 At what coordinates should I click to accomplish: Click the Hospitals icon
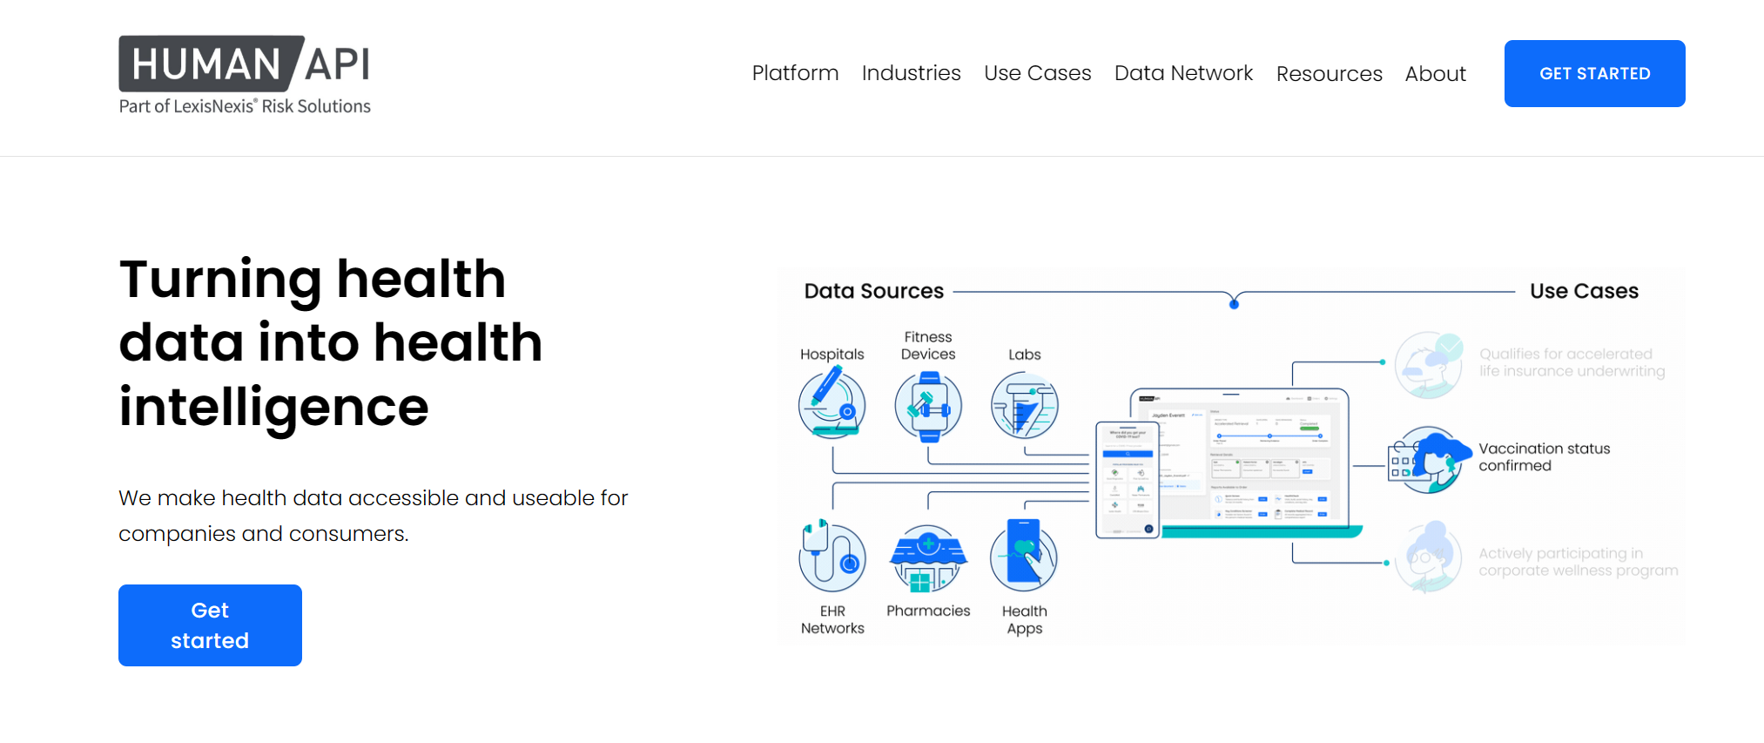(832, 403)
